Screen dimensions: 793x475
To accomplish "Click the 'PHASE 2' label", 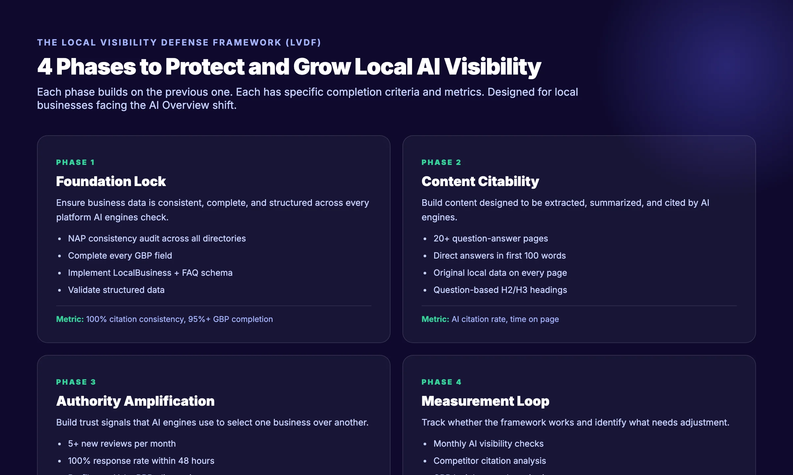I will click(x=441, y=162).
